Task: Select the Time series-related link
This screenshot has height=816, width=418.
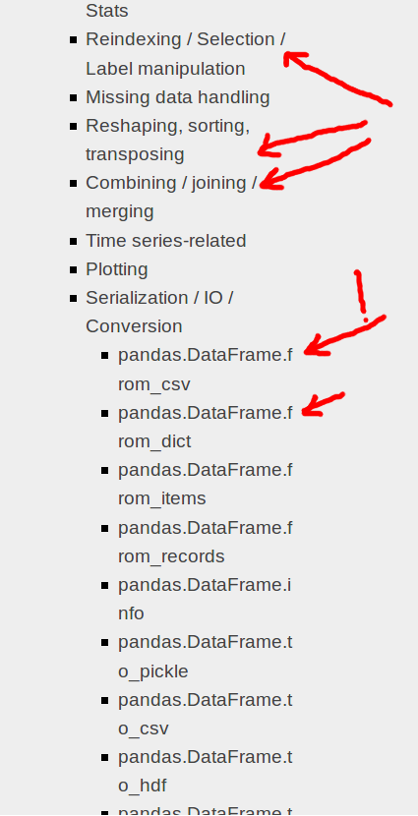Action: (x=165, y=241)
